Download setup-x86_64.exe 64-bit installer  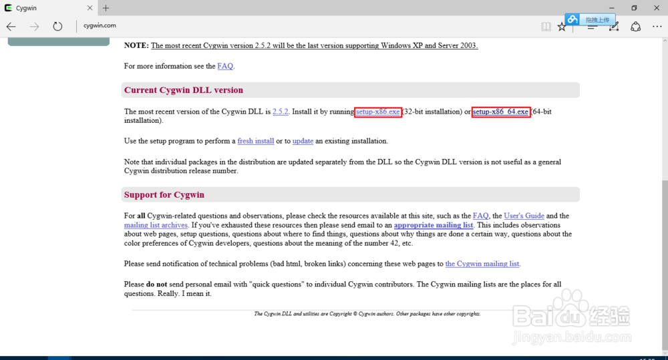(500, 112)
